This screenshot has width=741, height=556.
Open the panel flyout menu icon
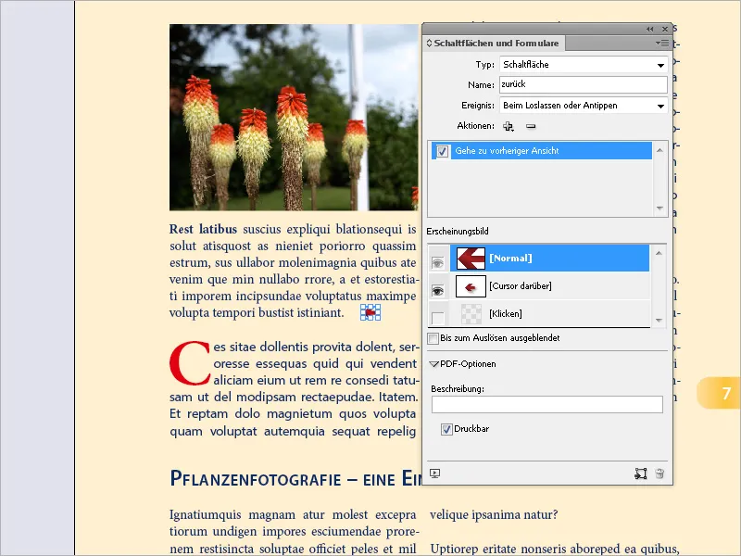663,43
